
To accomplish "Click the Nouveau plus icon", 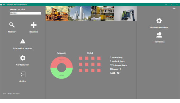I will [34, 25].
